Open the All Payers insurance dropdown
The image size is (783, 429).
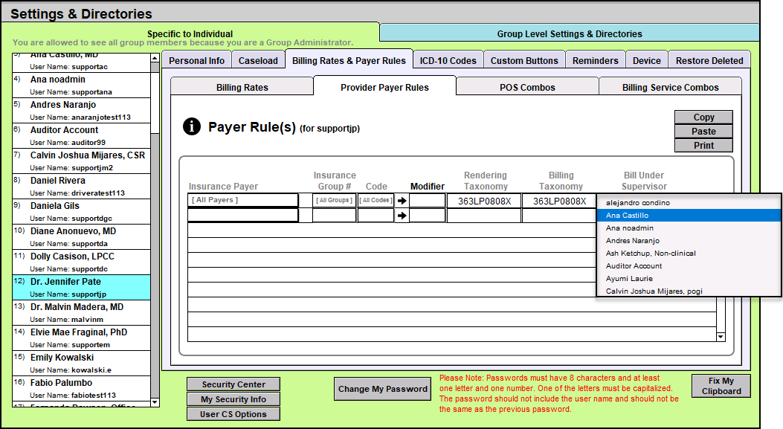[x=242, y=200]
